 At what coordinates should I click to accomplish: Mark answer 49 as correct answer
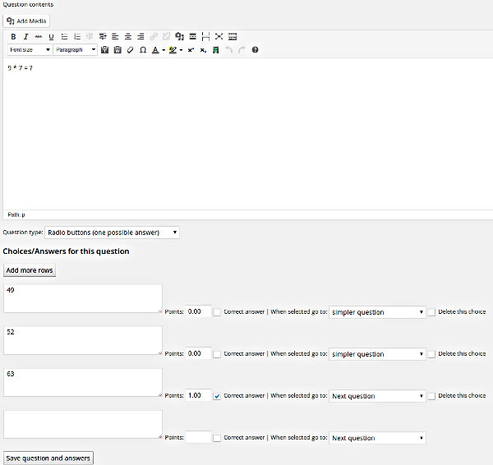click(217, 312)
